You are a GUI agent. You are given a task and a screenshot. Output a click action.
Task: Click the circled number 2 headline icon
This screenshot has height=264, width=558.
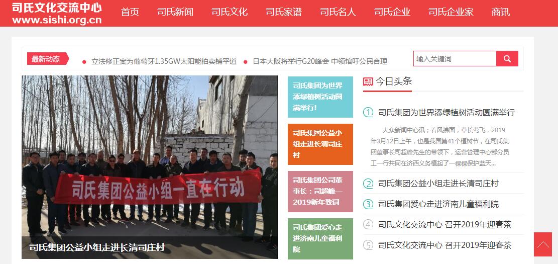click(368, 184)
